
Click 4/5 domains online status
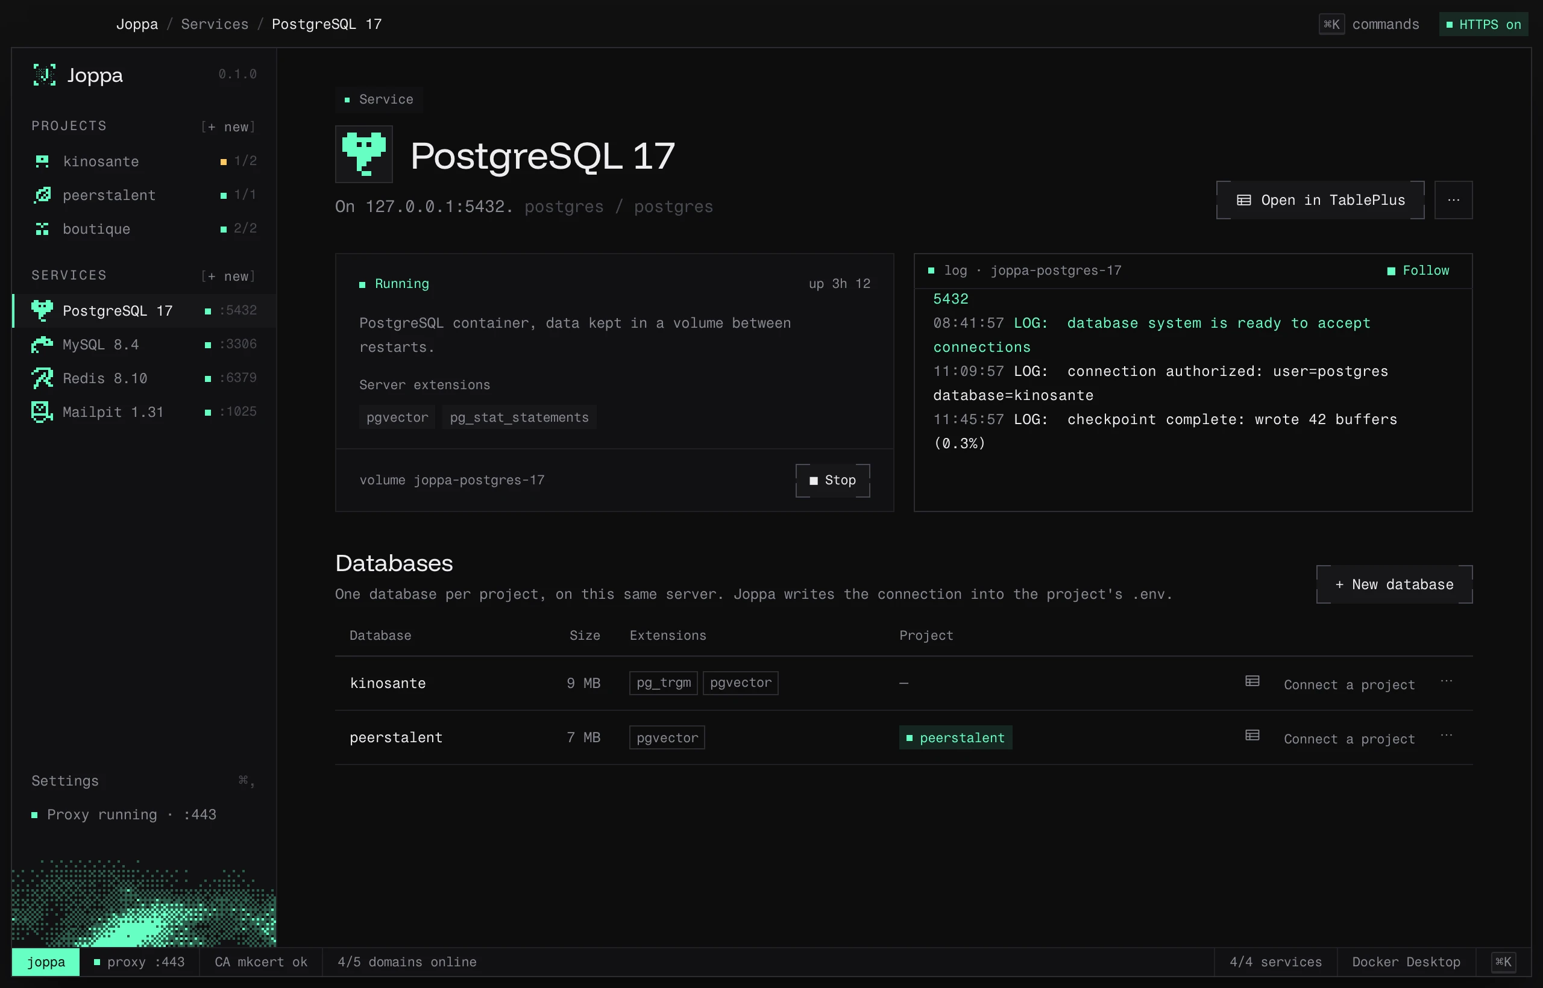coord(407,961)
